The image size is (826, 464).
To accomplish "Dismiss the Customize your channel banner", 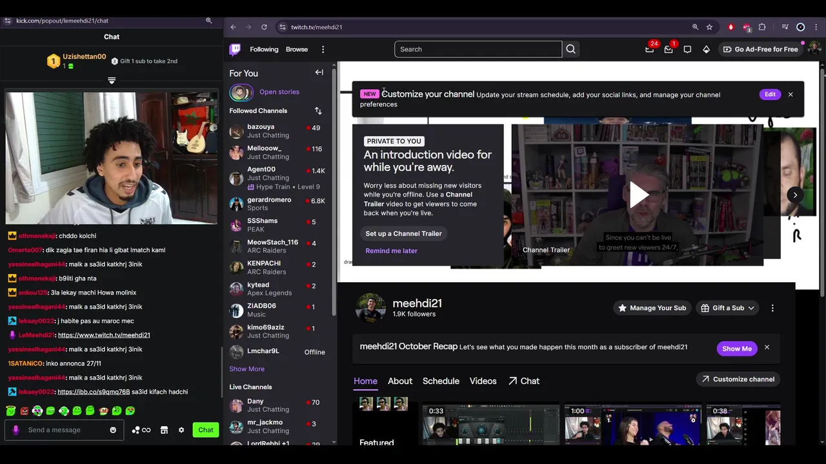I will (790, 95).
